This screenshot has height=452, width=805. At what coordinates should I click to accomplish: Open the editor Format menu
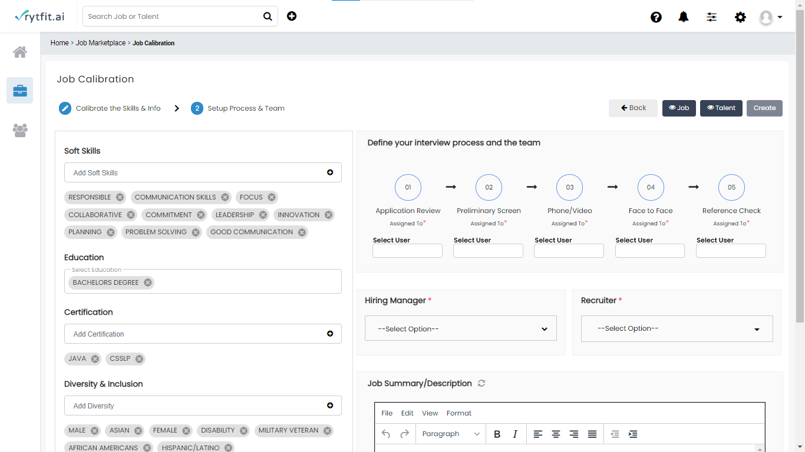tap(459, 413)
